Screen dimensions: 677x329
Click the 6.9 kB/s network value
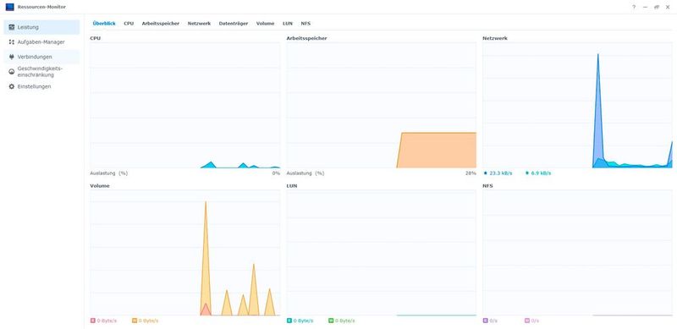click(541, 173)
